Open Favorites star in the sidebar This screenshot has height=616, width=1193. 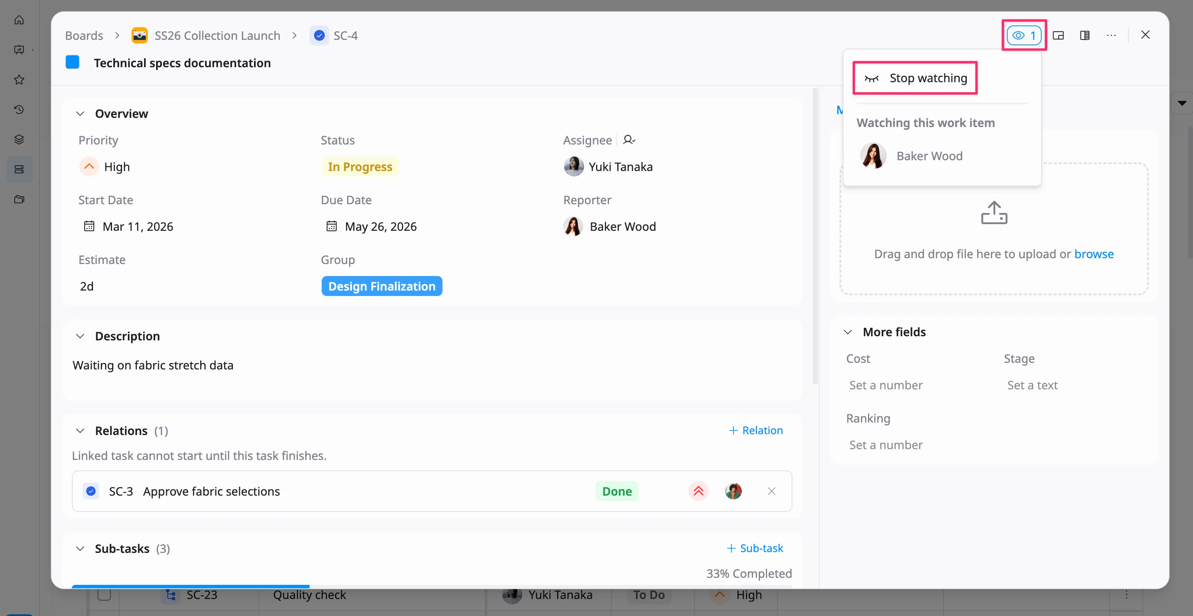tap(19, 80)
